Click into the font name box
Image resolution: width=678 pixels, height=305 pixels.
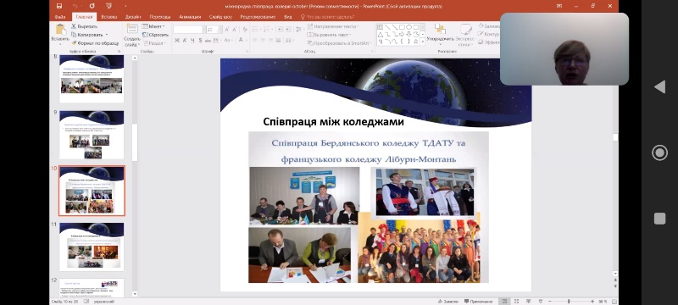pos(188,30)
